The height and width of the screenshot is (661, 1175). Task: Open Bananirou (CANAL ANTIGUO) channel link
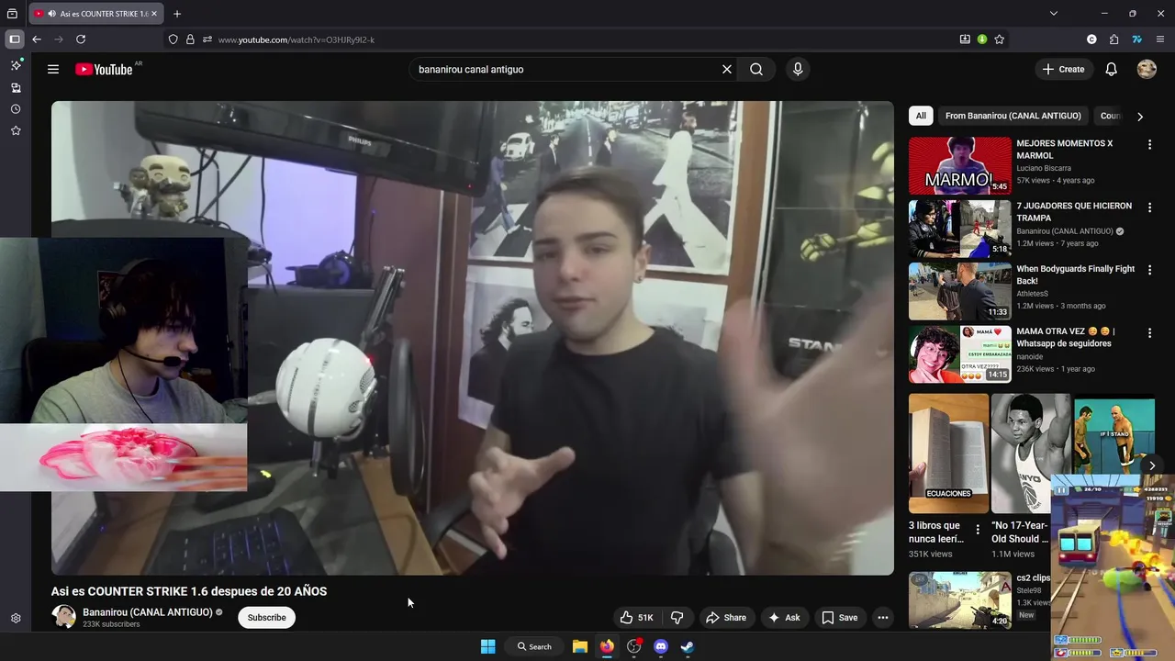click(148, 612)
